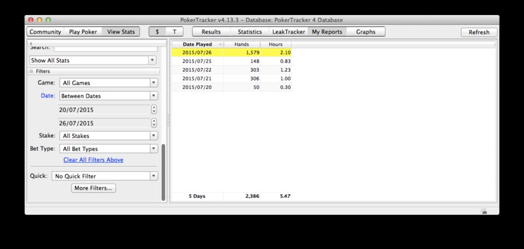Click the 5 Days summary cell

[x=197, y=196]
